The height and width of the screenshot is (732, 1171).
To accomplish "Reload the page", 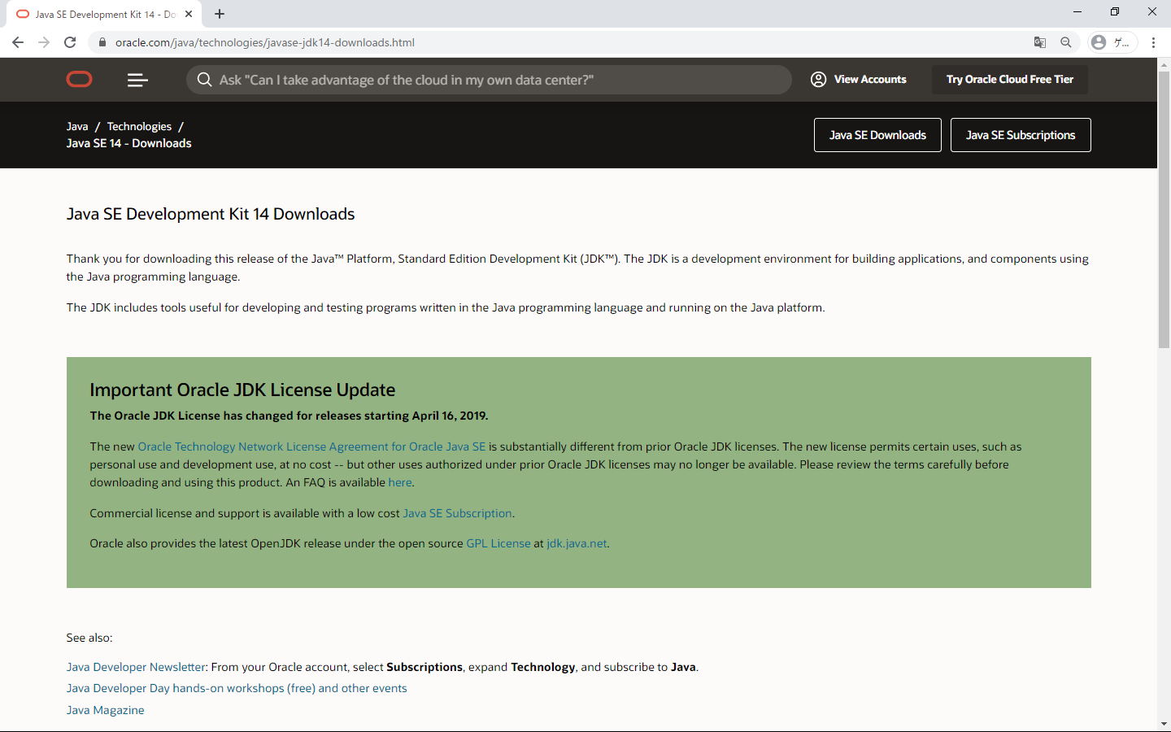I will point(70,42).
